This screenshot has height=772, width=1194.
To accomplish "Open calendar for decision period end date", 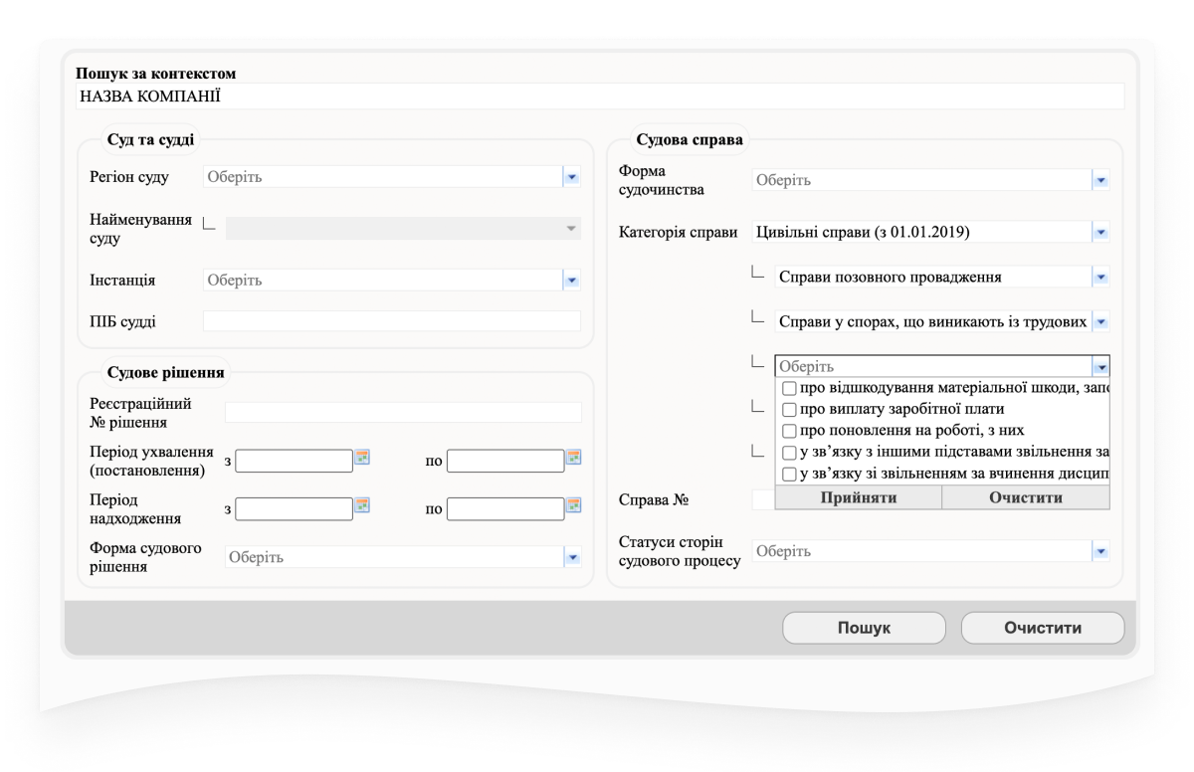I will (573, 458).
